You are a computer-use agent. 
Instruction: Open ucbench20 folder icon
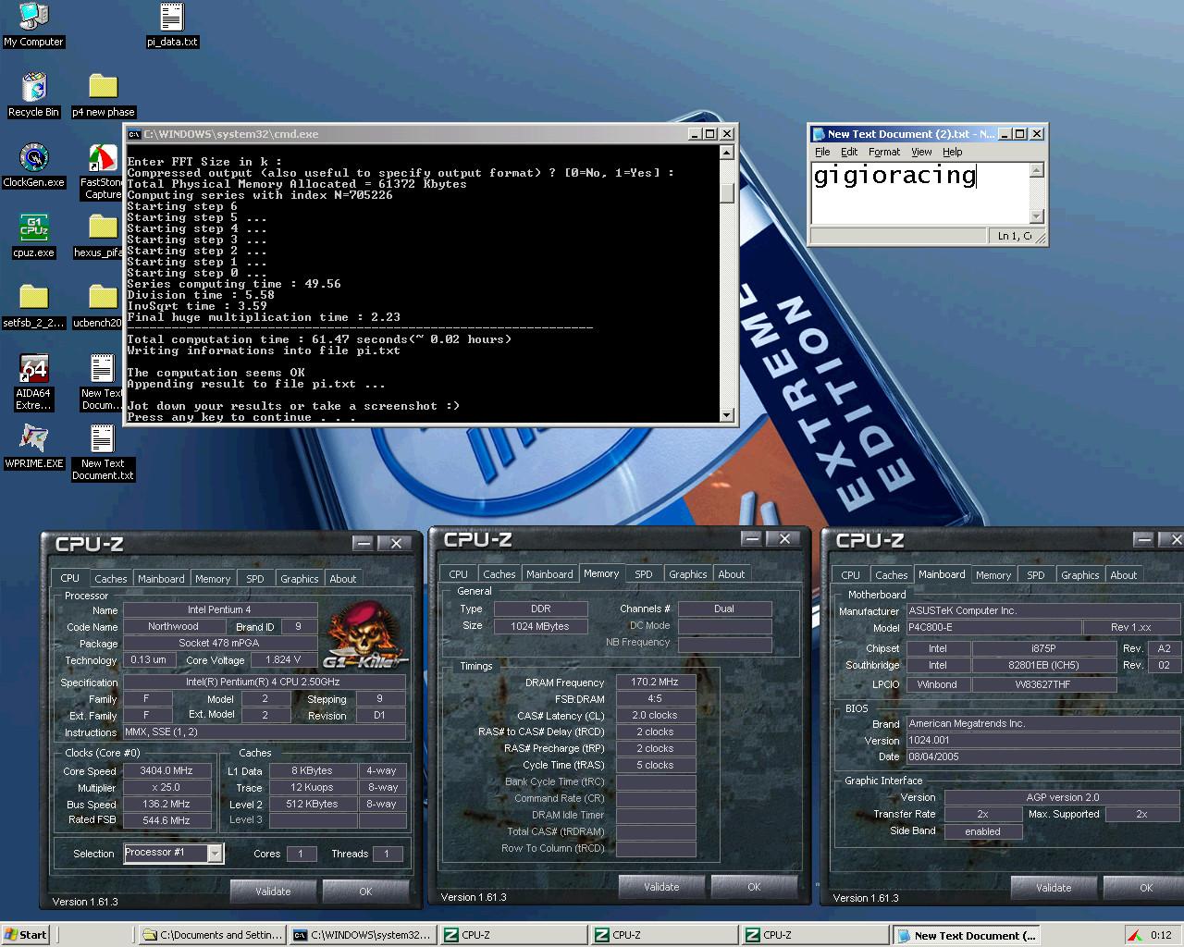(x=102, y=306)
